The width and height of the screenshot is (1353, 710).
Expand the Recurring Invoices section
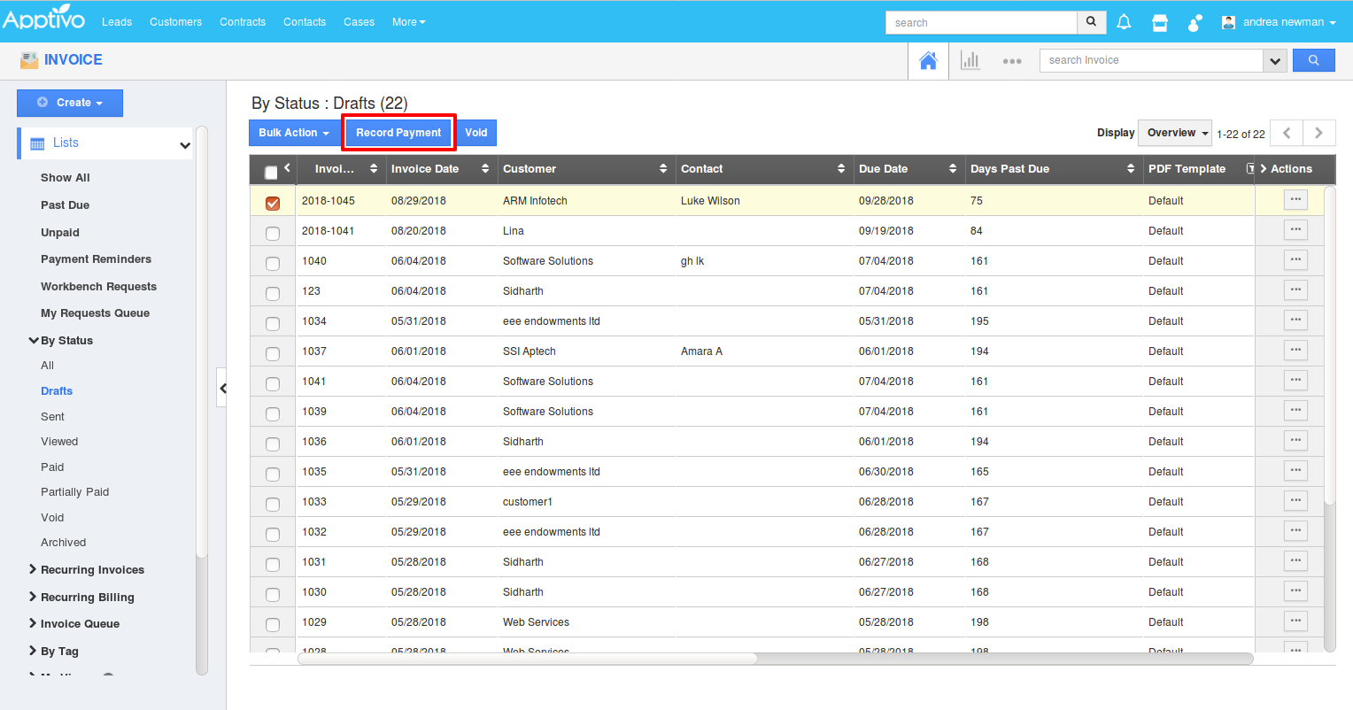pyautogui.click(x=92, y=570)
